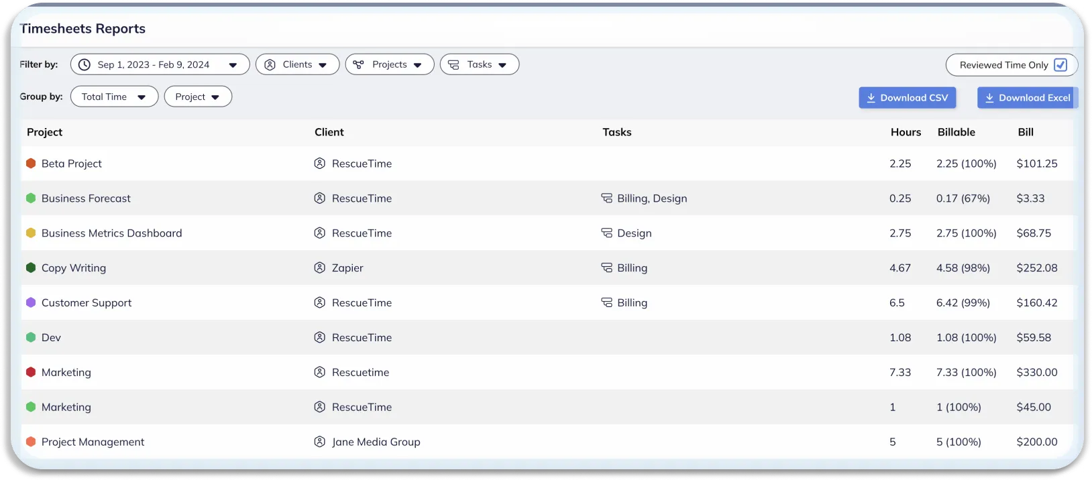The image size is (1092, 480).
Task: Select the Business Forecast project name
Action: click(86, 198)
